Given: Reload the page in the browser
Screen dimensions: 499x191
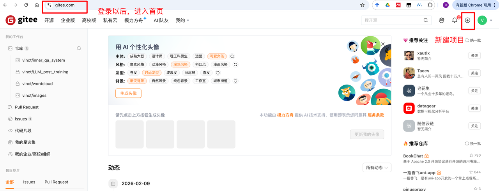Looking at the screenshot, I should pyautogui.click(x=26, y=5).
